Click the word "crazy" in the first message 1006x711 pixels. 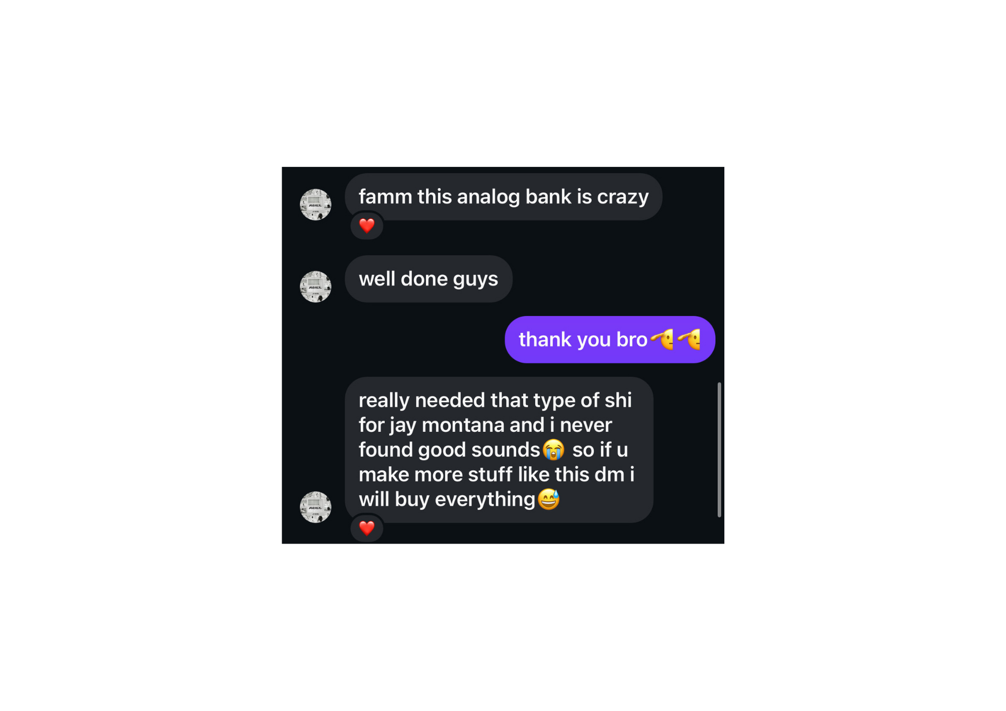pos(622,197)
